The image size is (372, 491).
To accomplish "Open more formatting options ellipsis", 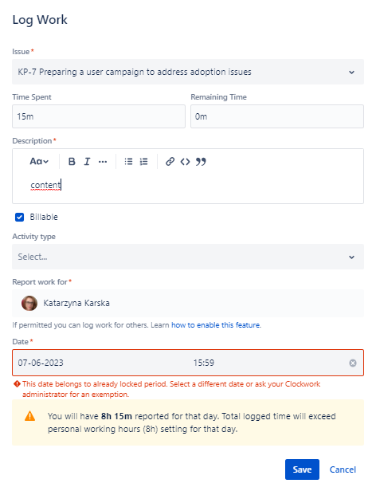I will point(103,162).
